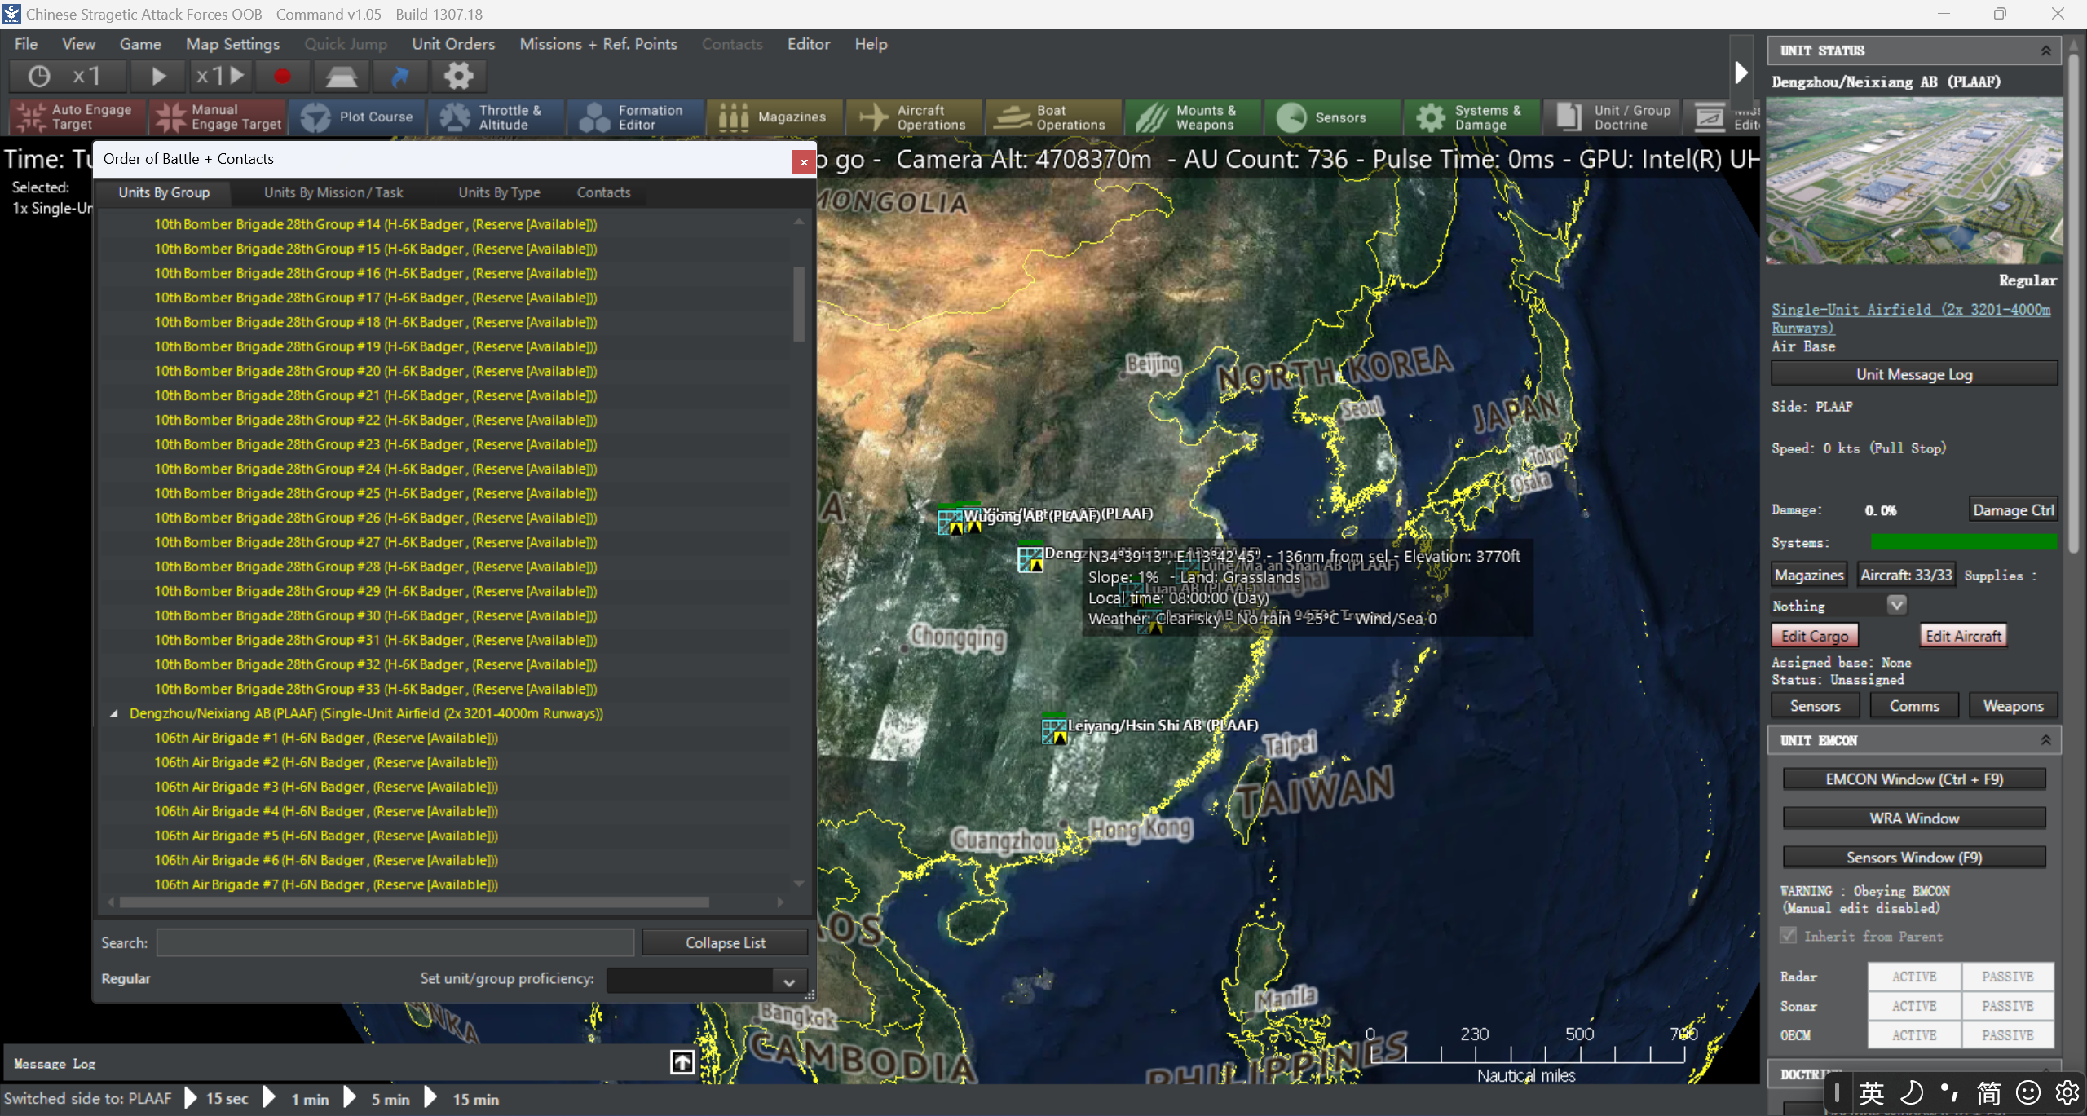
Task: Open Plot Course tool
Action: (x=357, y=117)
